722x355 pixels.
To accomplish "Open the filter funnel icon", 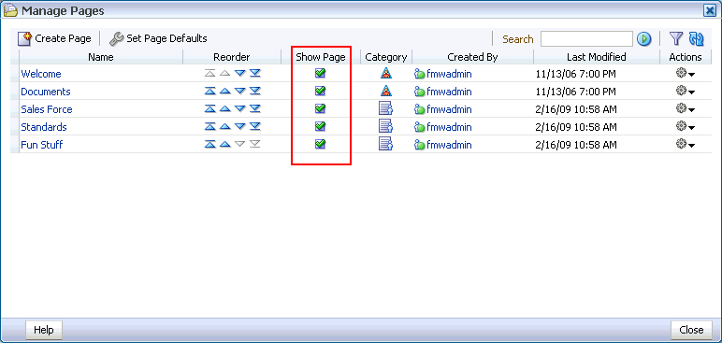I will coord(675,39).
